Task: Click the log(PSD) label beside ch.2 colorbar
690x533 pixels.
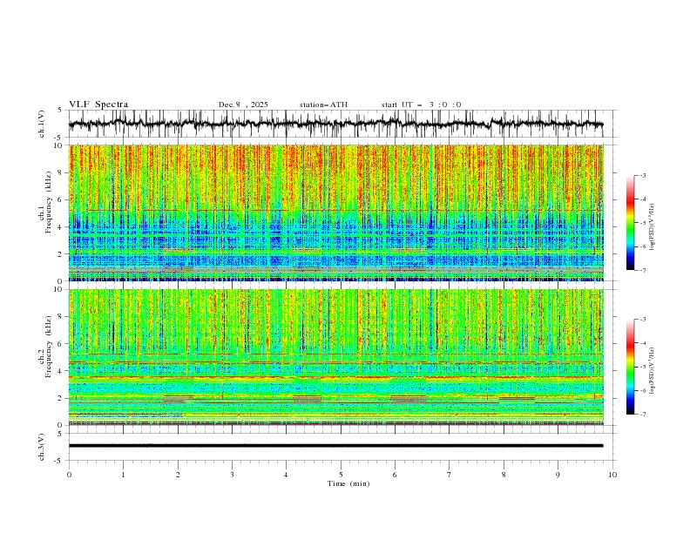Action: pyautogui.click(x=653, y=371)
